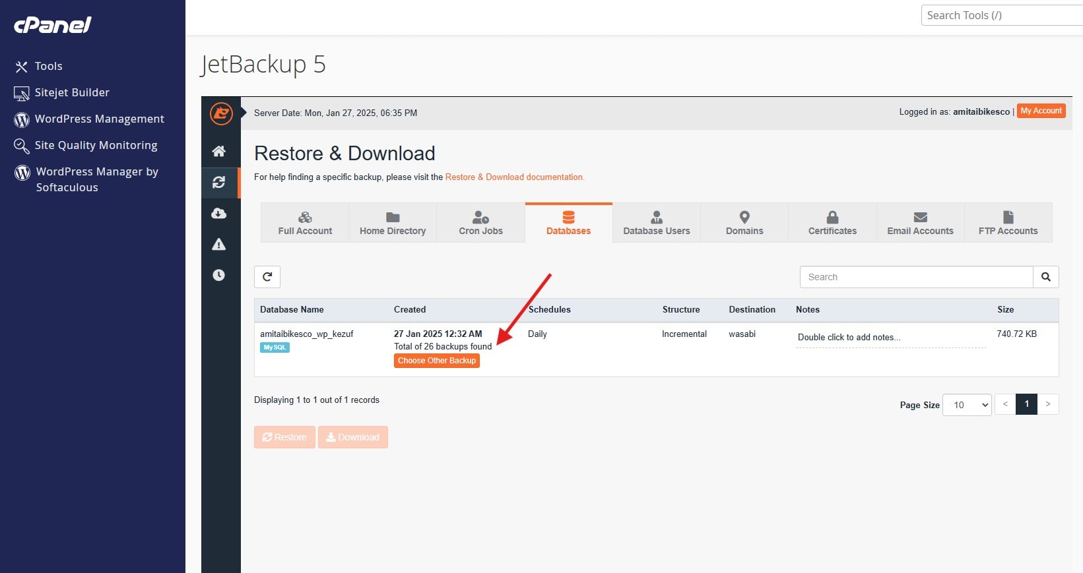Switch to the FTP Accounts tab
The width and height of the screenshot is (1083, 573).
coord(1008,223)
